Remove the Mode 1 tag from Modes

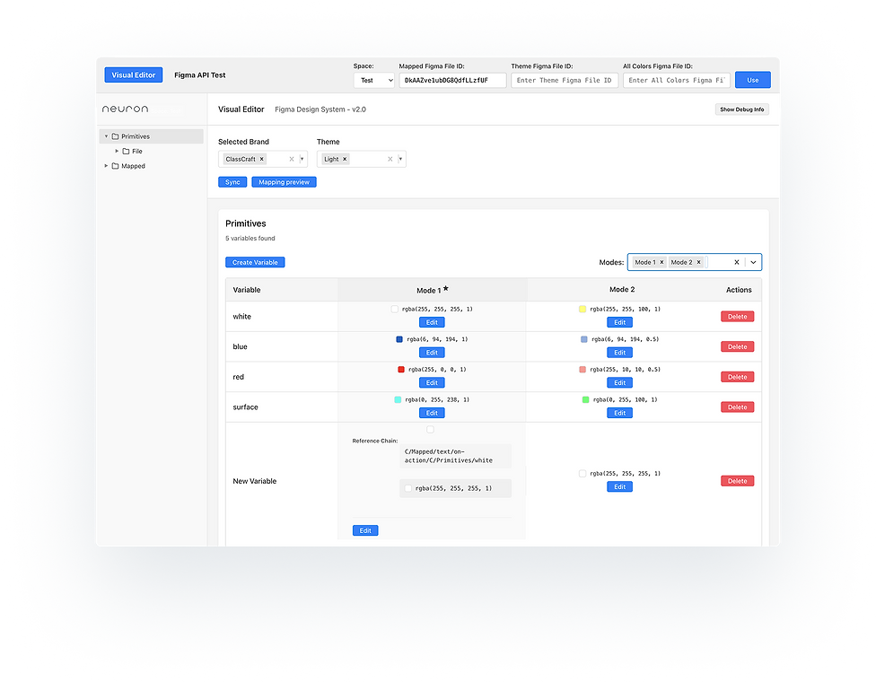pos(661,262)
